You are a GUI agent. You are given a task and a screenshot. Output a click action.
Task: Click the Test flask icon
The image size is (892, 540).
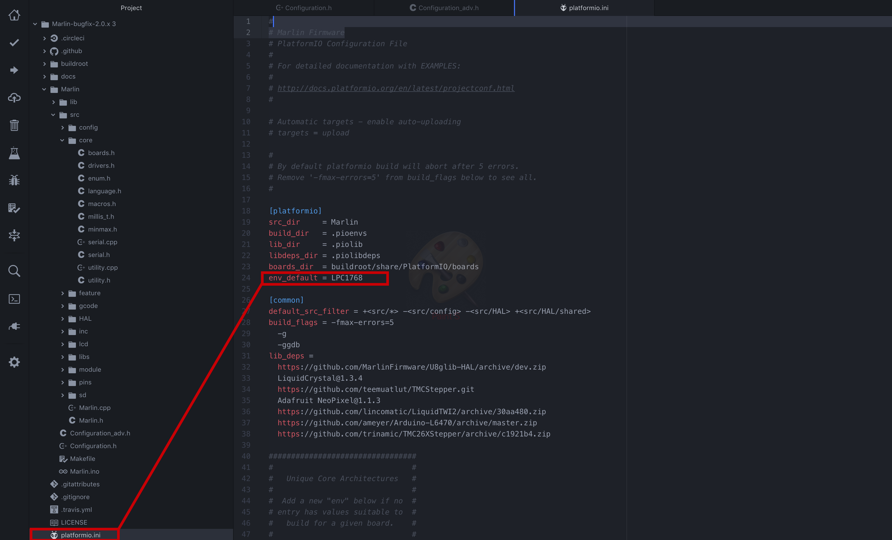click(14, 153)
